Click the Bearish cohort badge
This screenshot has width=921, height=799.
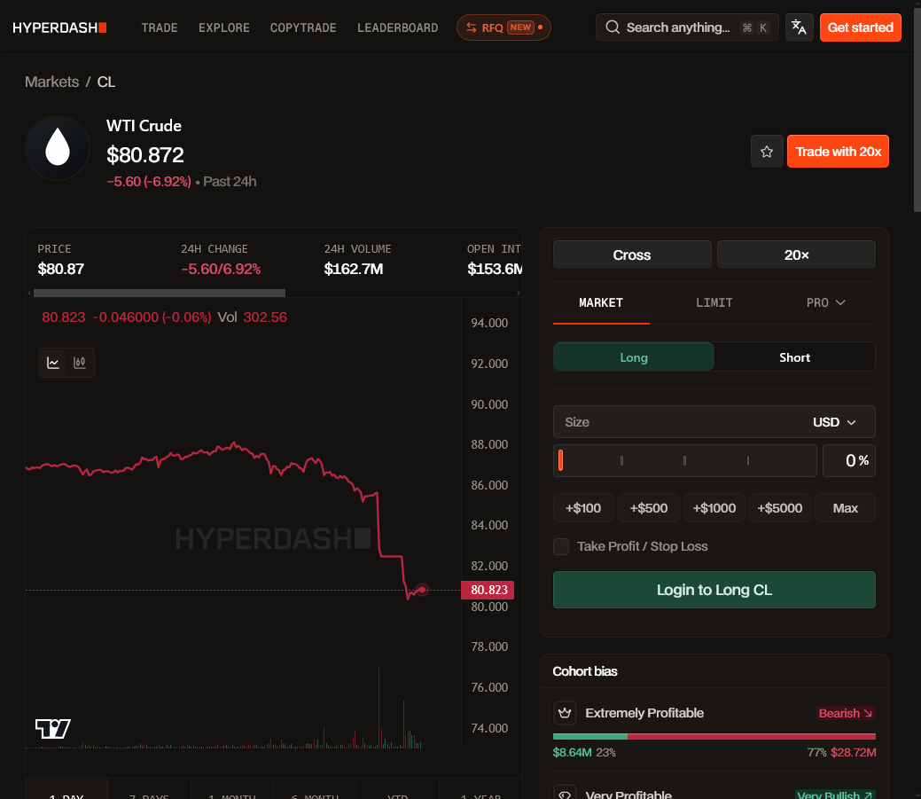coord(846,713)
